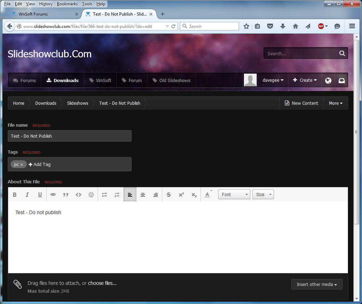Insert a numbered list
Screen dimensions: 362x304
[117, 195]
